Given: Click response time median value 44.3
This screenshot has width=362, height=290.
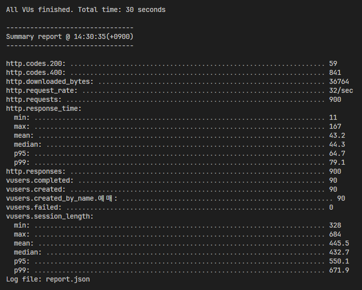Looking at the screenshot, I should pos(337,145).
